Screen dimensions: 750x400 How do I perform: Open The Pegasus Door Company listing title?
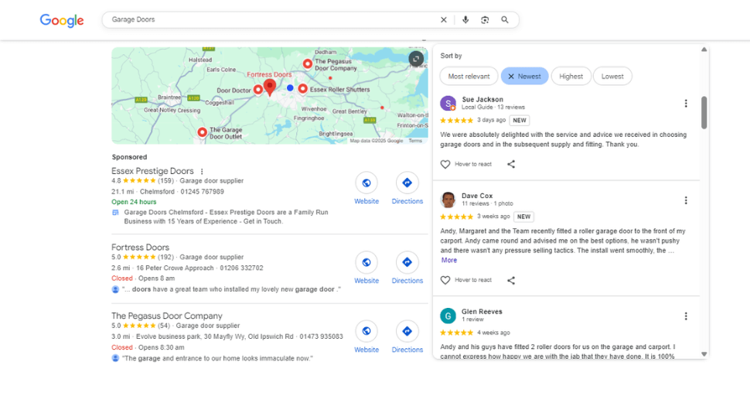click(x=167, y=316)
